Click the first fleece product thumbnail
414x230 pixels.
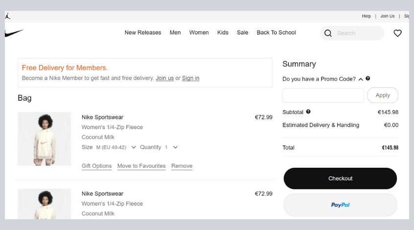pyautogui.click(x=44, y=139)
